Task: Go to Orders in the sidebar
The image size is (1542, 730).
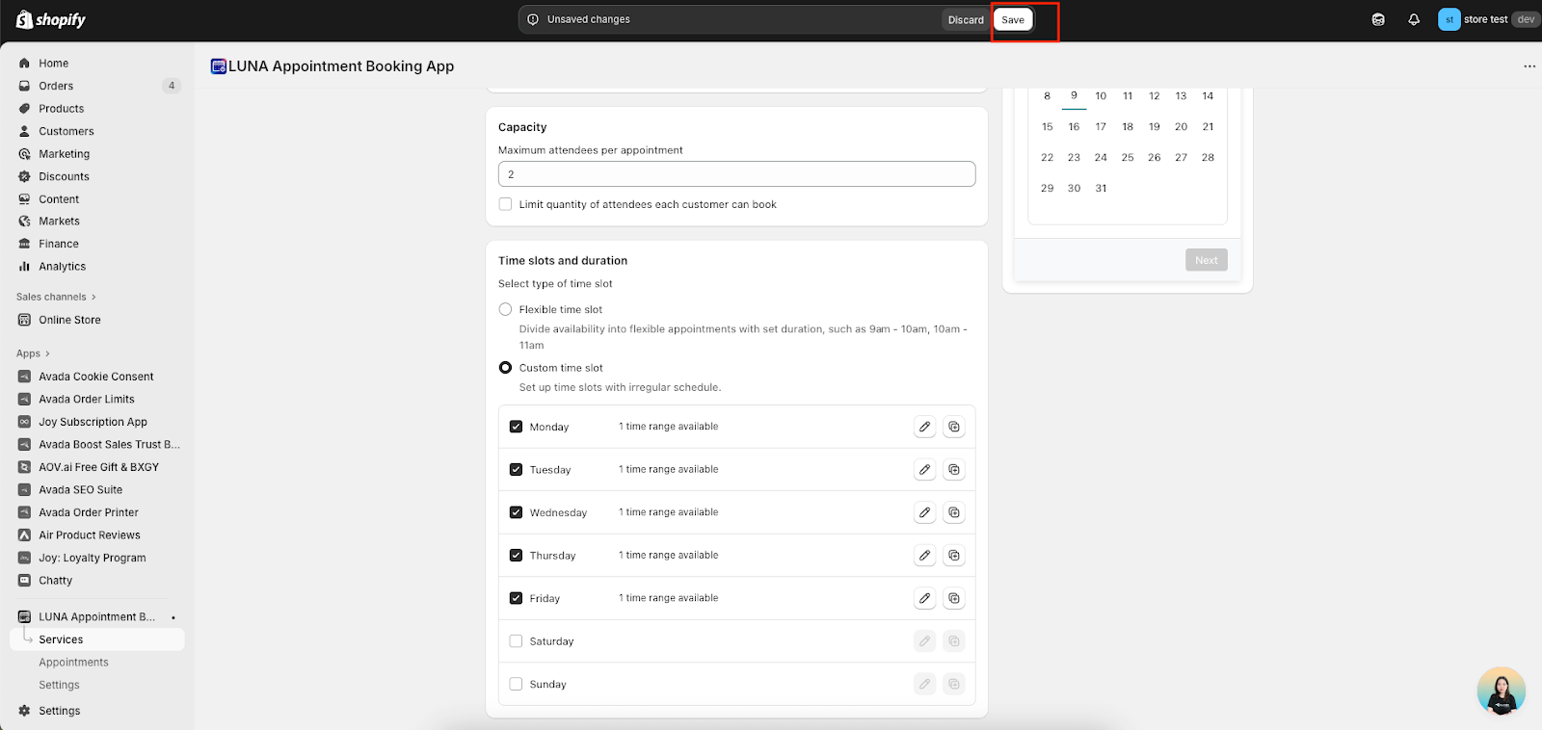Action: (56, 86)
